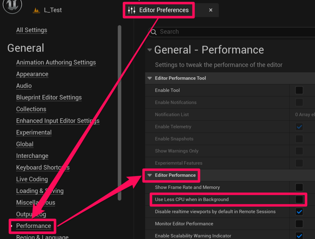Collapse the Editor Performance section
The width and height of the screenshot is (315, 239).
click(150, 175)
